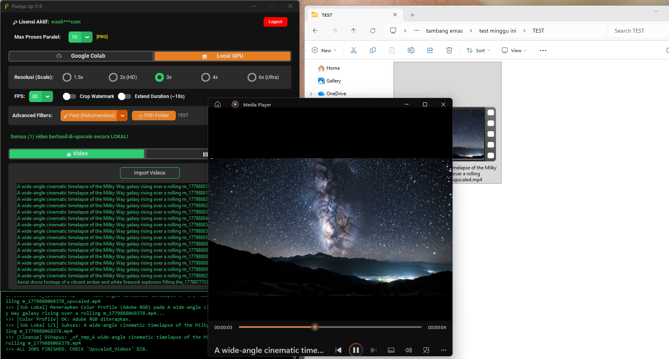This screenshot has width=669, height=359.
Task: Select the 2x (HD) resolution option
Action: (113, 77)
